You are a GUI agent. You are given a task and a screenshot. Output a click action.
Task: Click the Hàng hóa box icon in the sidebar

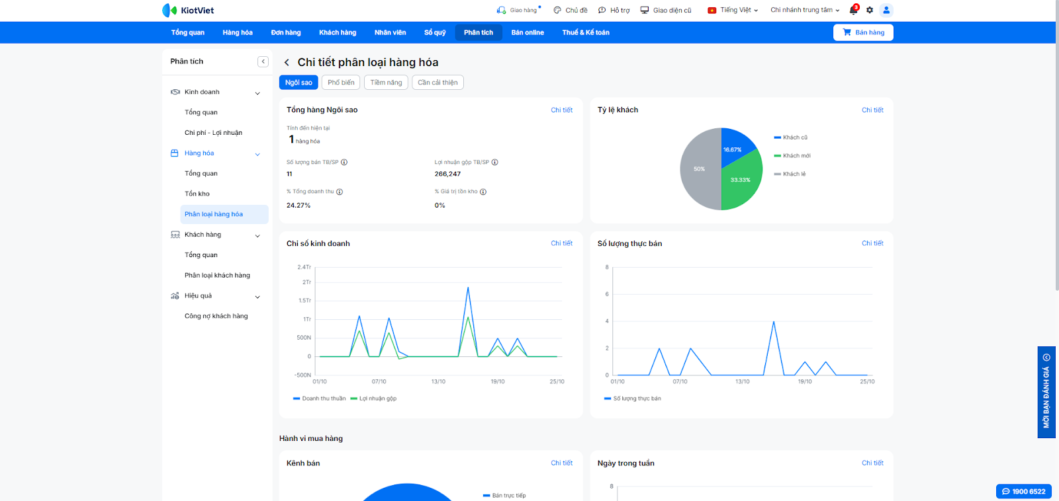(x=175, y=153)
